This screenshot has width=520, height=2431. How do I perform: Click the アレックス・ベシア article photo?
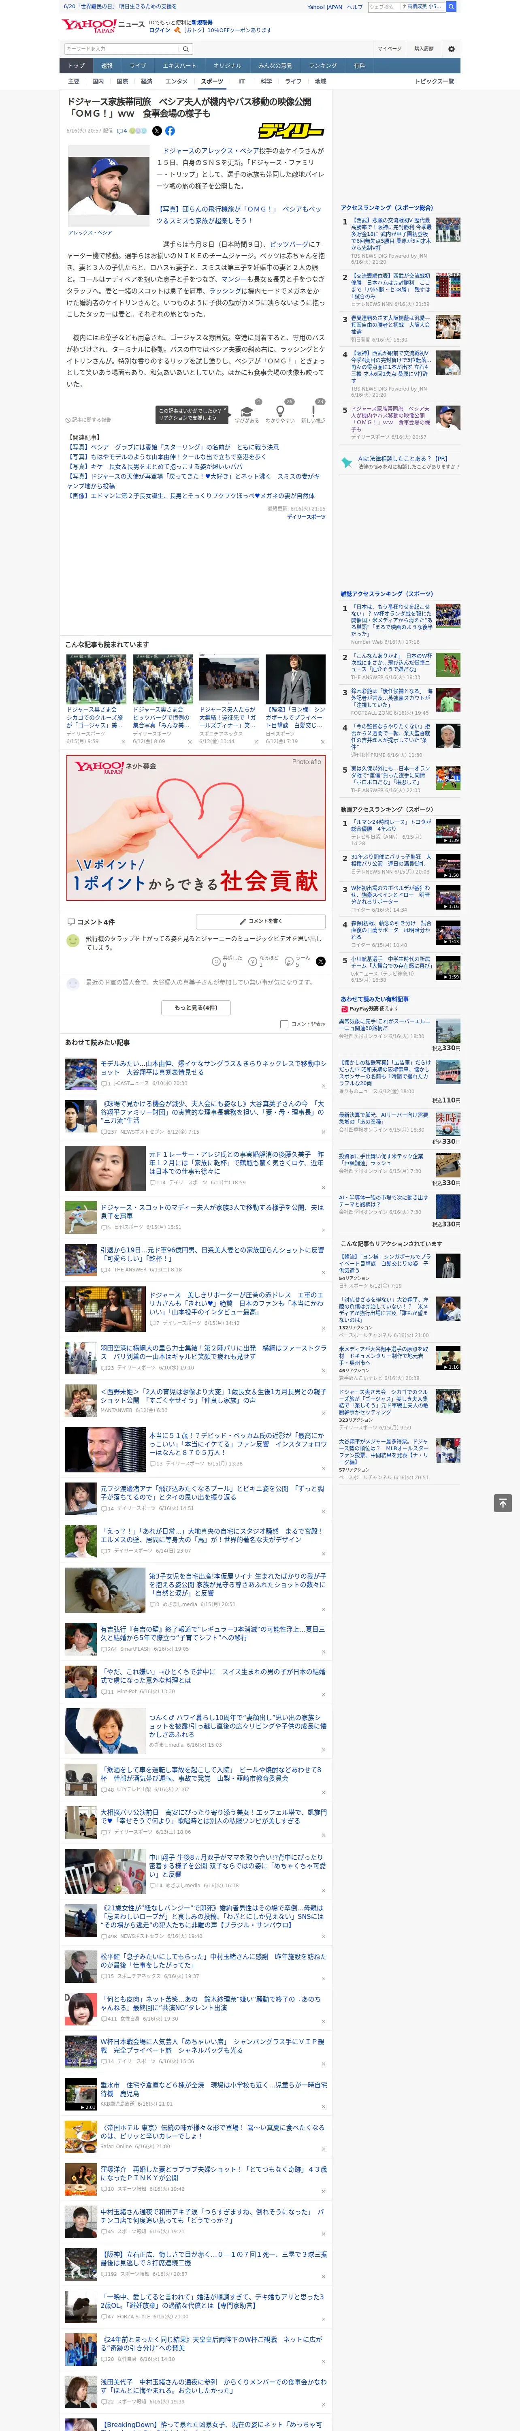109,186
